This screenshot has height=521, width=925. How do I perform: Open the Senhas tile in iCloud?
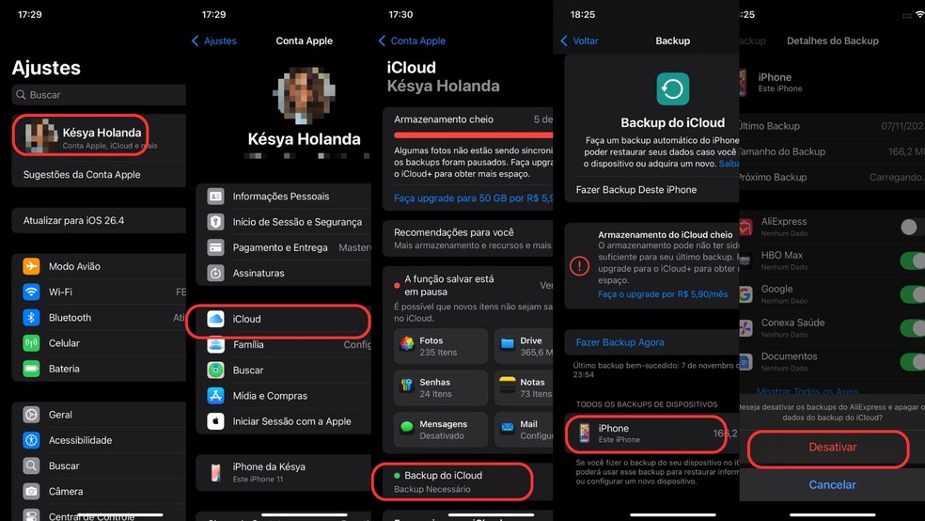[x=441, y=387]
